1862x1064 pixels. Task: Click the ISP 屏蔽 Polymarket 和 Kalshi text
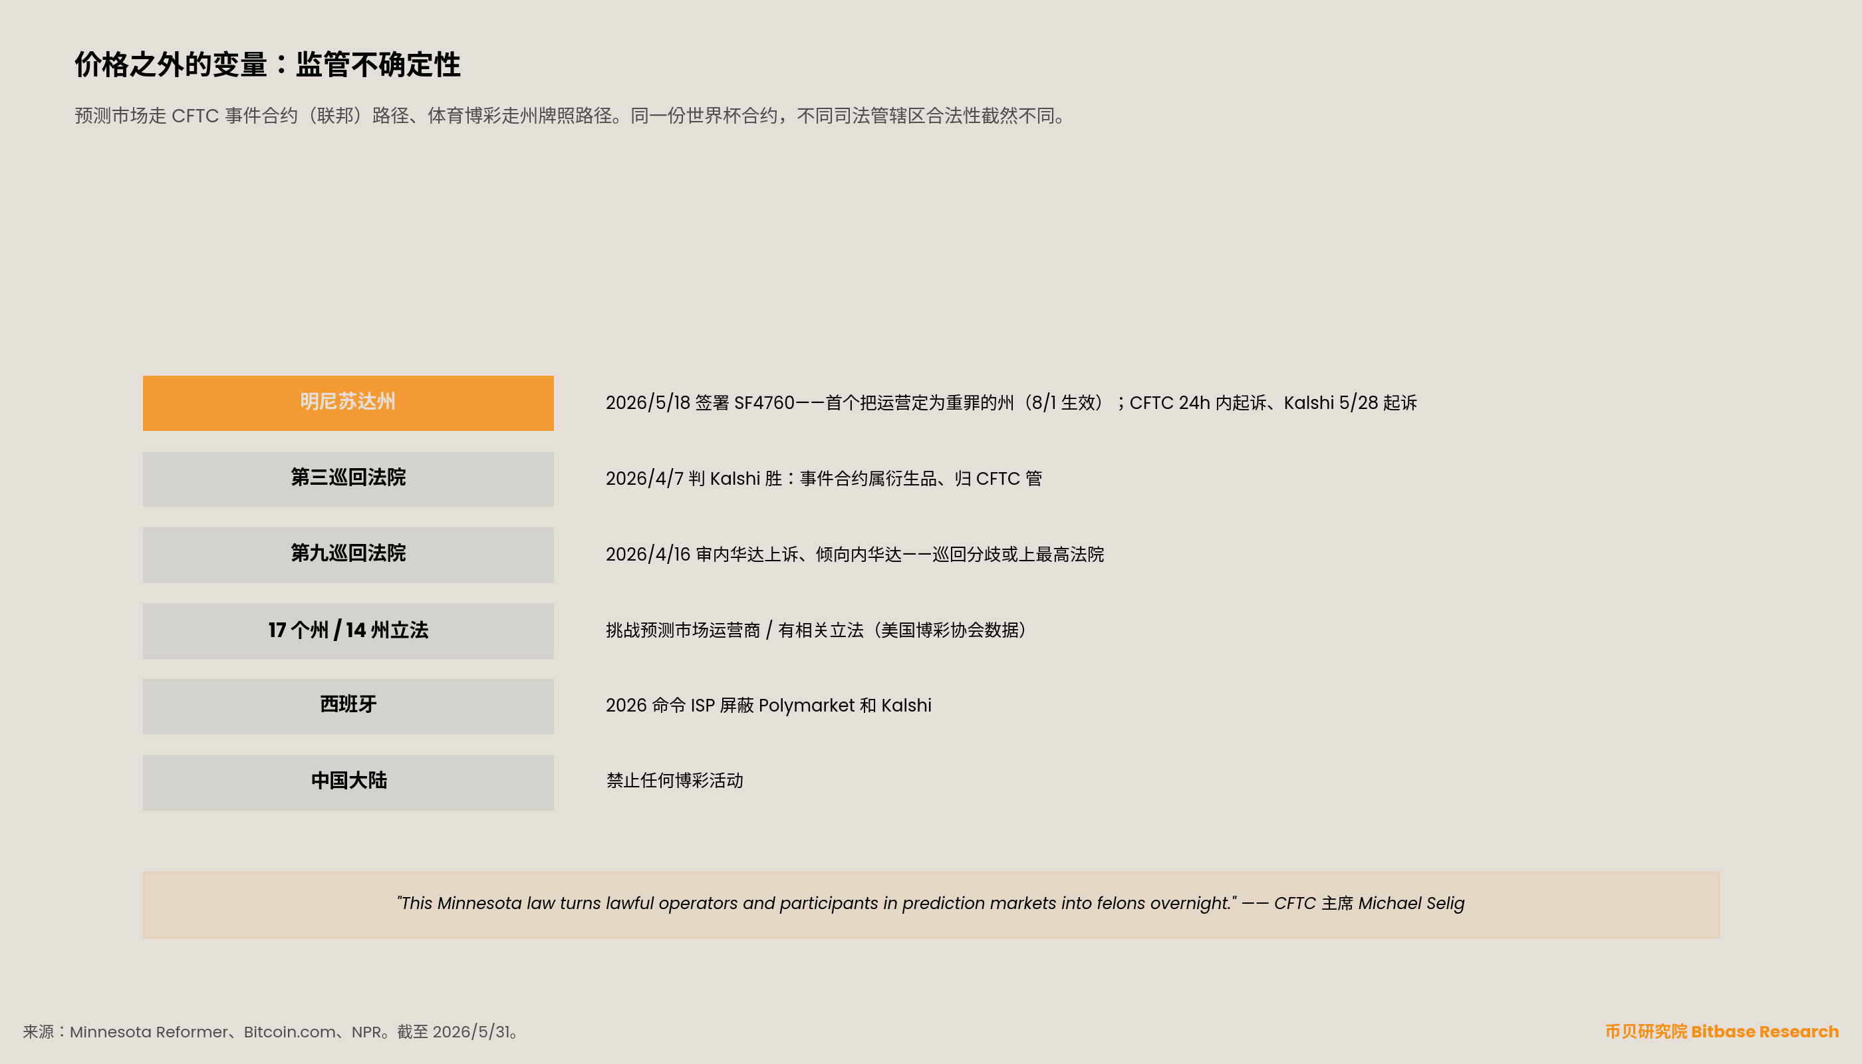pyautogui.click(x=811, y=706)
